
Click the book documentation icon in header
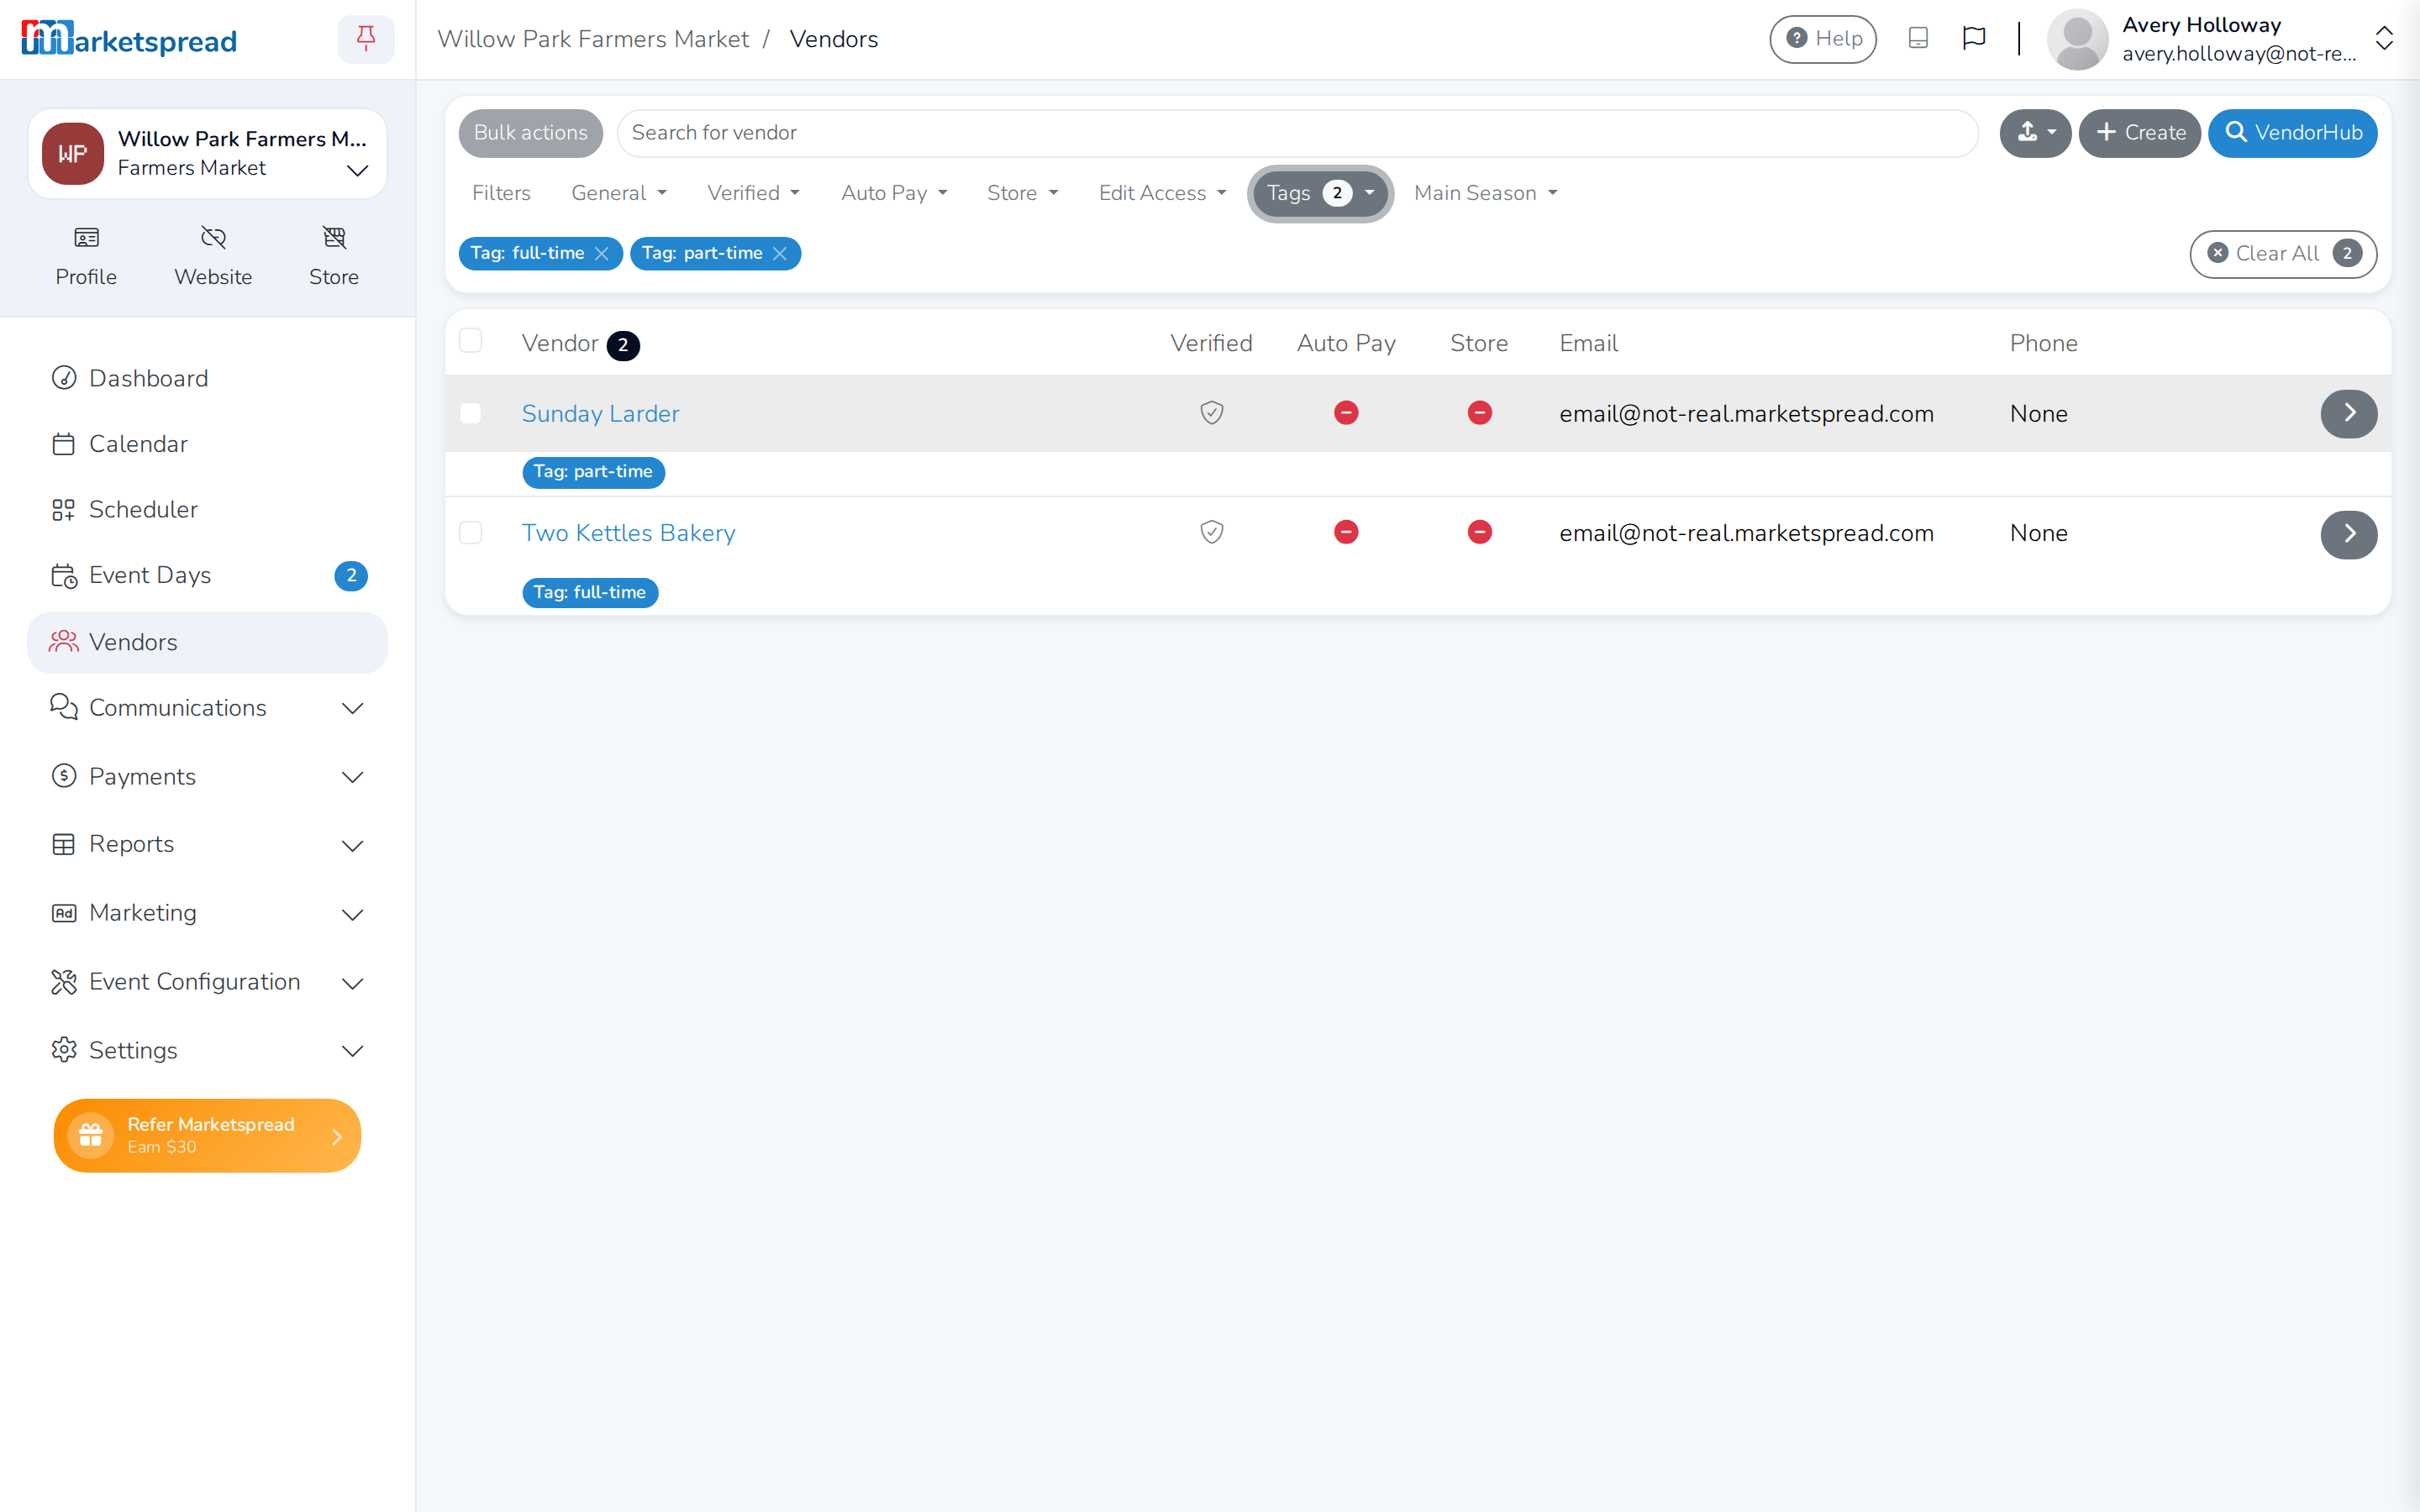[1918, 38]
